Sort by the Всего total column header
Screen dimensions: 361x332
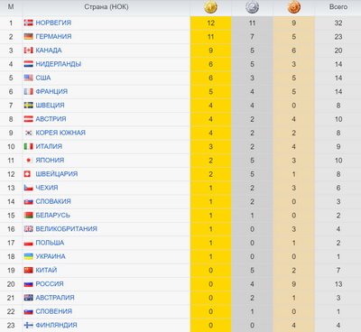click(x=338, y=7)
